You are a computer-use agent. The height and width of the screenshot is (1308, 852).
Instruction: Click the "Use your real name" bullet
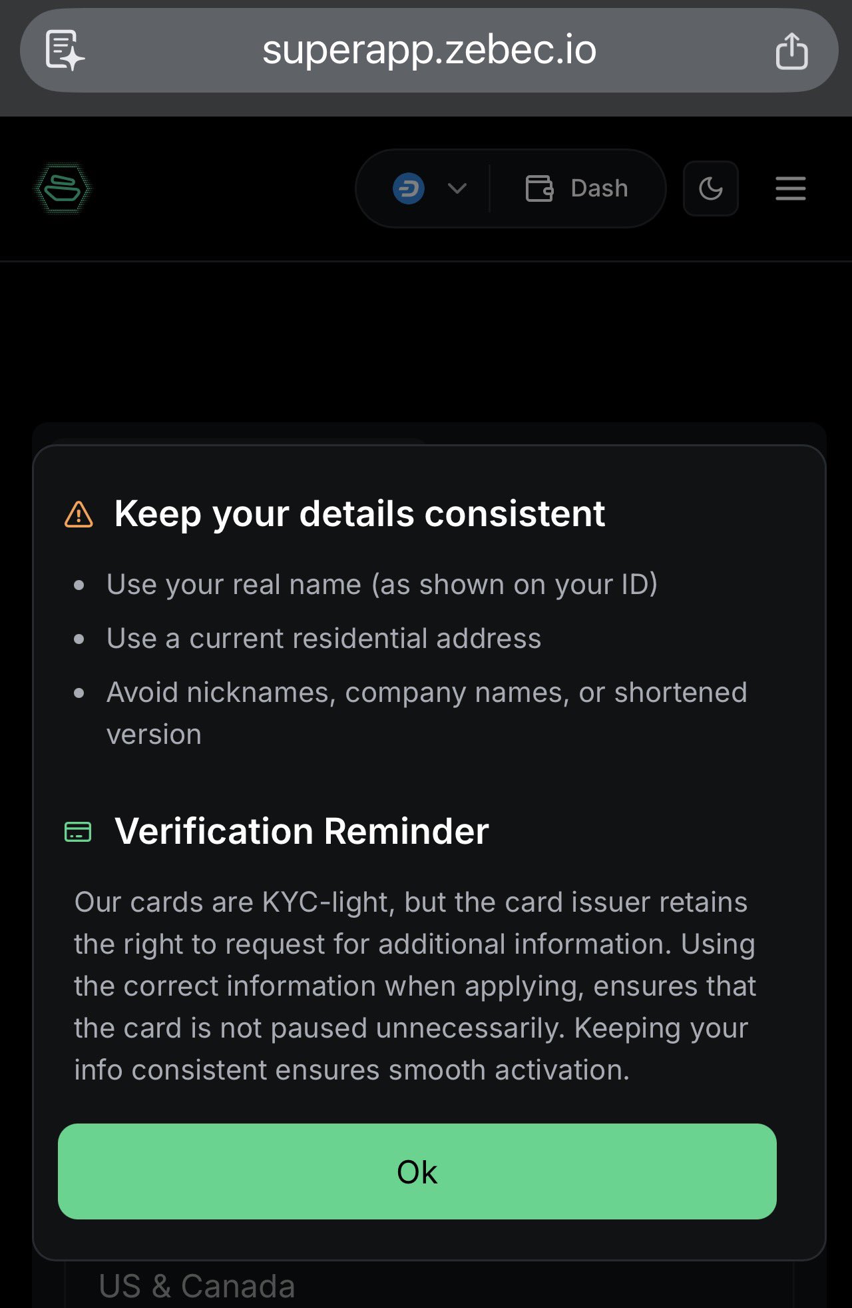coord(381,585)
